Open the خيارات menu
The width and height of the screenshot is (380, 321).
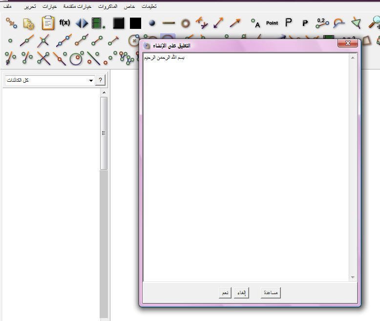[50, 6]
